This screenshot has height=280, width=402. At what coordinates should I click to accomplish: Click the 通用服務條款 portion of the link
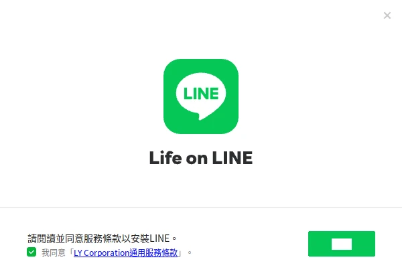coord(153,253)
